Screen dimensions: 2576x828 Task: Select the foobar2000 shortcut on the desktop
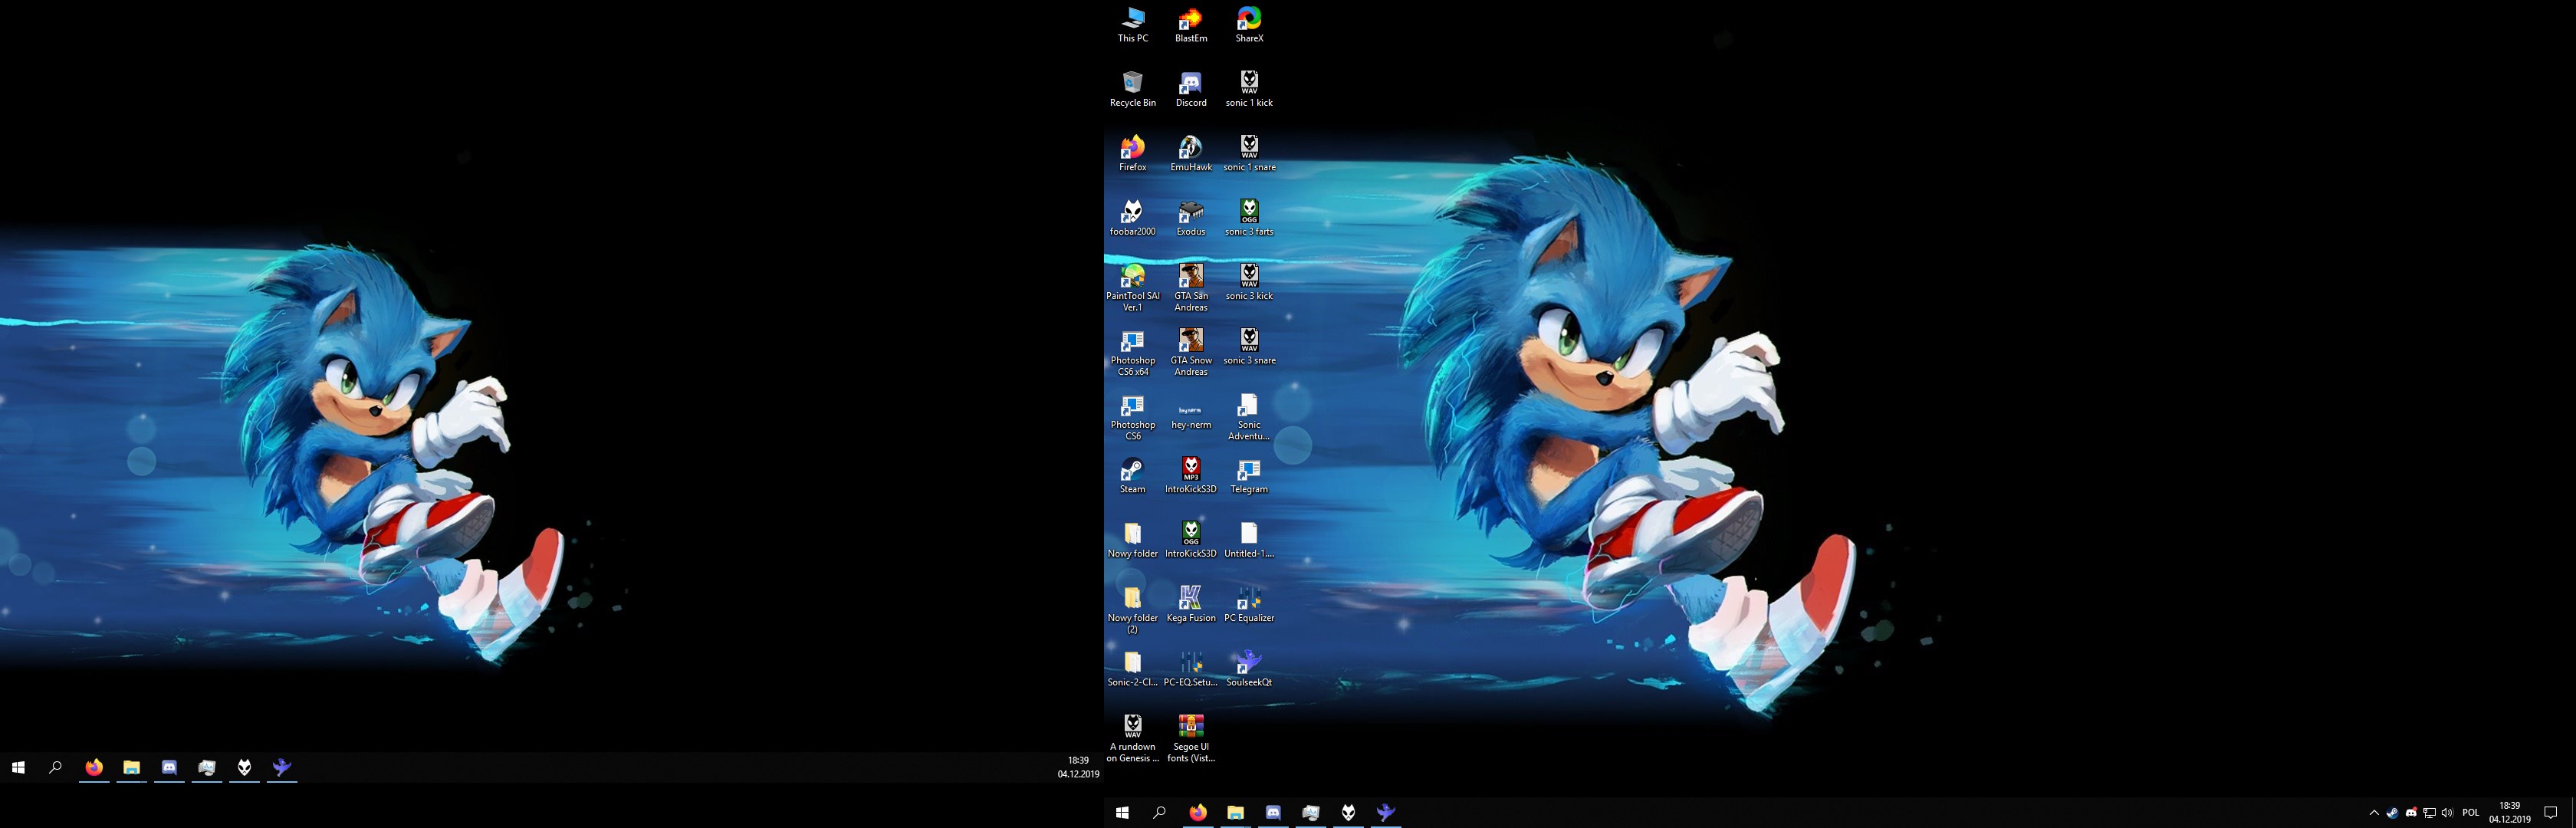[x=1132, y=218]
